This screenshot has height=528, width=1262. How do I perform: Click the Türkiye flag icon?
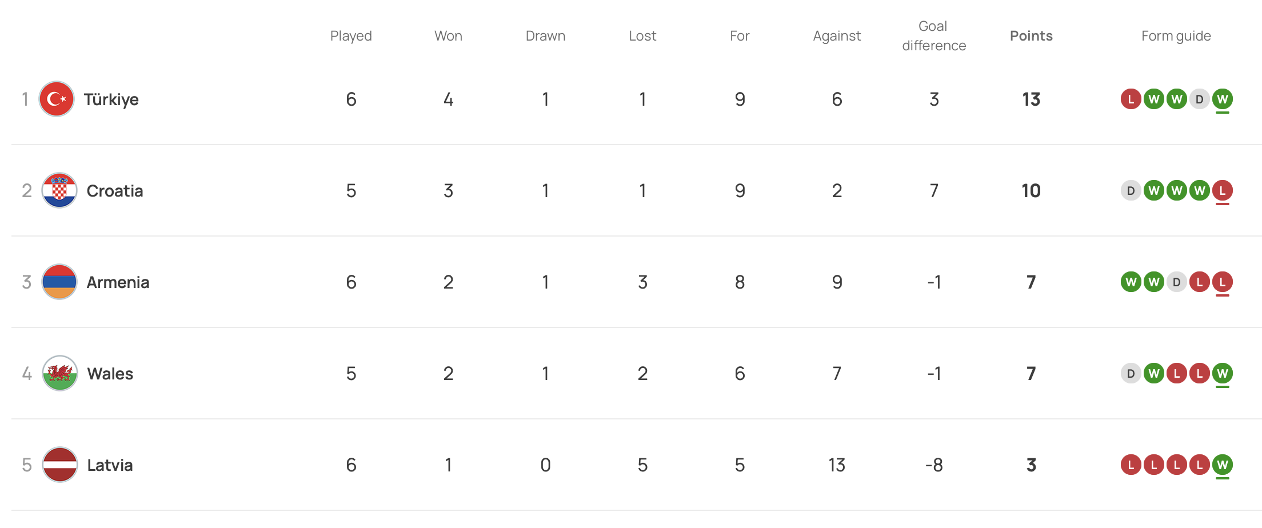pyautogui.click(x=57, y=99)
